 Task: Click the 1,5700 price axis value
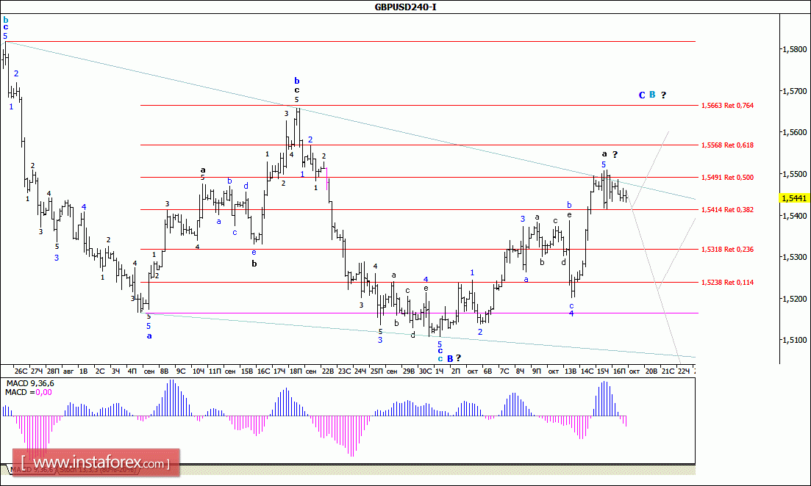click(x=794, y=91)
